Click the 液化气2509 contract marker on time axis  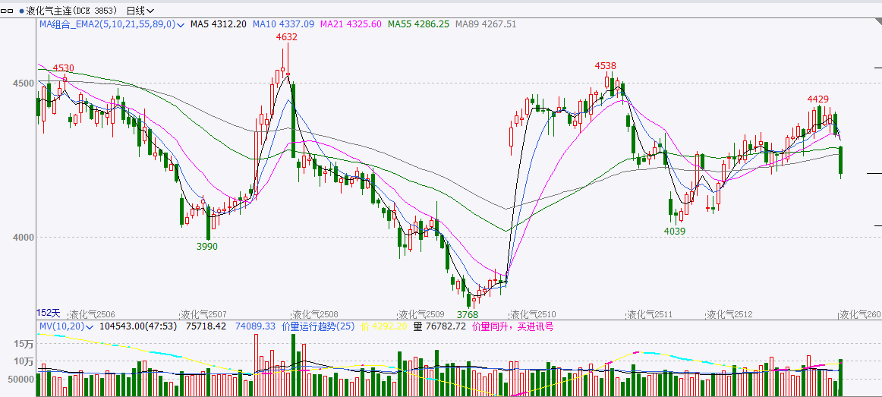point(423,314)
